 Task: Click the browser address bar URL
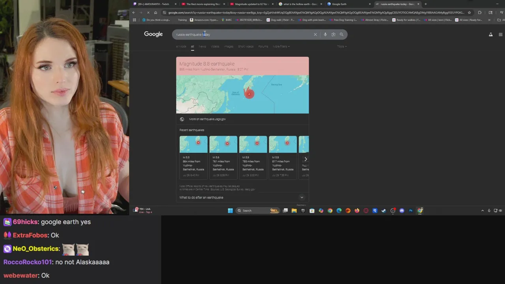coord(316,13)
